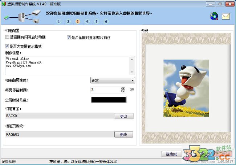
Task: Uncheck 是否全屏时显示照片描述
Action: pos(69,38)
